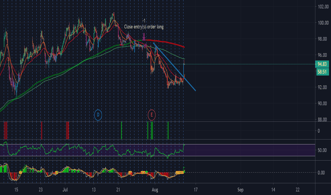The image size is (331, 195).
Task: Click the 88.00 price axis label
Action: (322, 119)
